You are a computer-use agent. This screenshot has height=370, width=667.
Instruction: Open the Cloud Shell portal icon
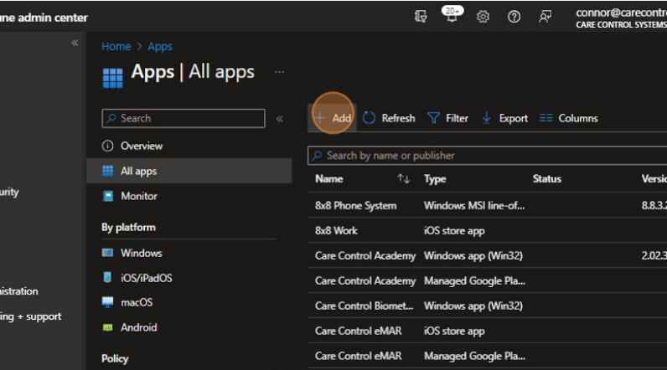point(421,17)
